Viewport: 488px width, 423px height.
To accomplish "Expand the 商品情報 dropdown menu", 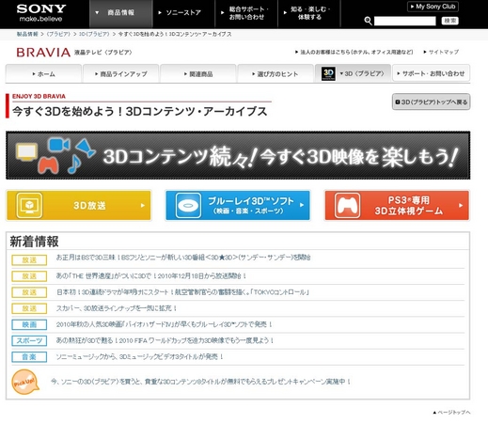I will point(121,13).
